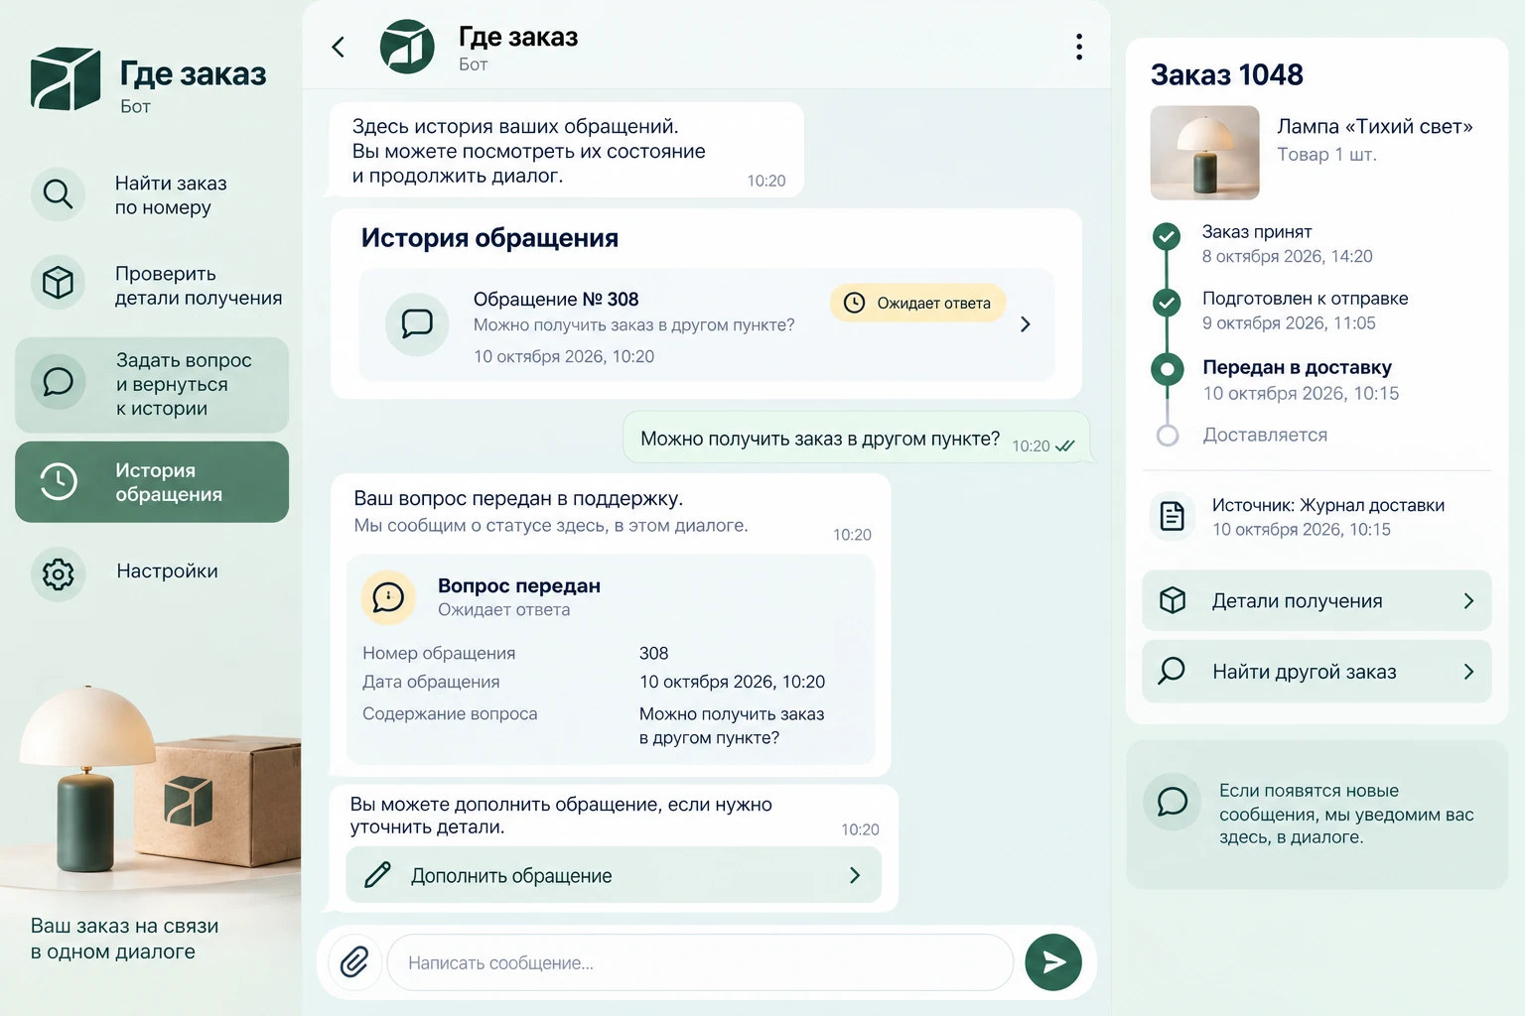
Task: Click the chevron on Детали получения row
Action: pyautogui.click(x=1468, y=600)
